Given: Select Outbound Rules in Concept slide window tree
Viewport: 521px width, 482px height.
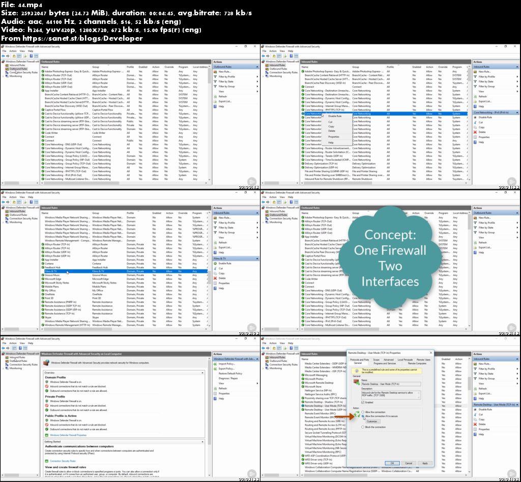Looking at the screenshot, I should (x=278, y=215).
